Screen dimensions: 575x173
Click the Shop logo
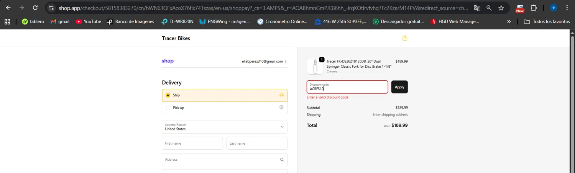pyautogui.click(x=168, y=61)
